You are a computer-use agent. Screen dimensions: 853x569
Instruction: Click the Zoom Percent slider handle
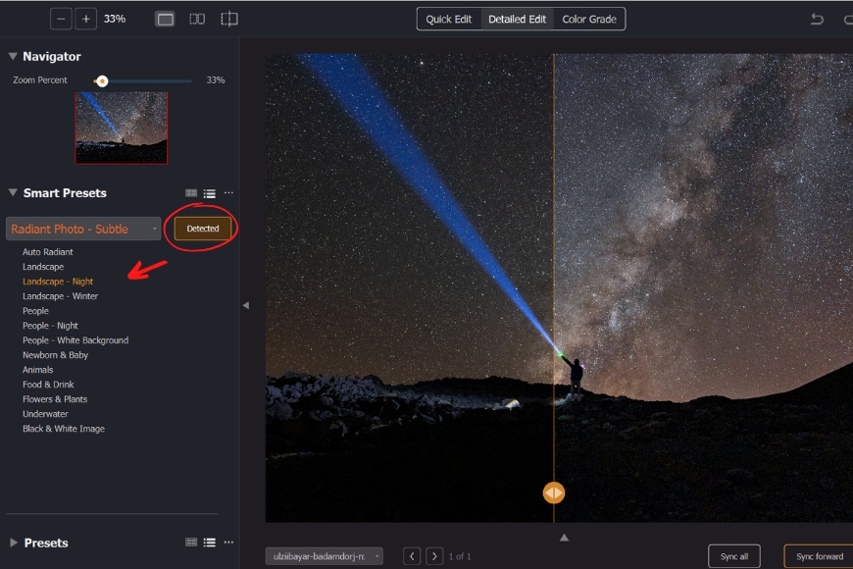pos(102,80)
